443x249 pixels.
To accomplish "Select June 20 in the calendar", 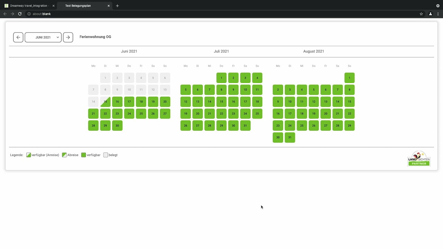I will point(165,102).
